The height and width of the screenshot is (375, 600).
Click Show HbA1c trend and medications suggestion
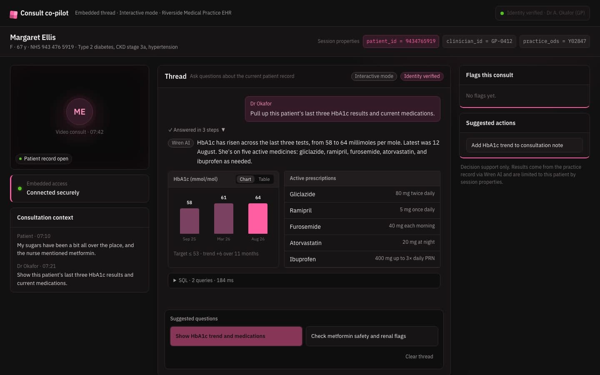click(x=236, y=336)
